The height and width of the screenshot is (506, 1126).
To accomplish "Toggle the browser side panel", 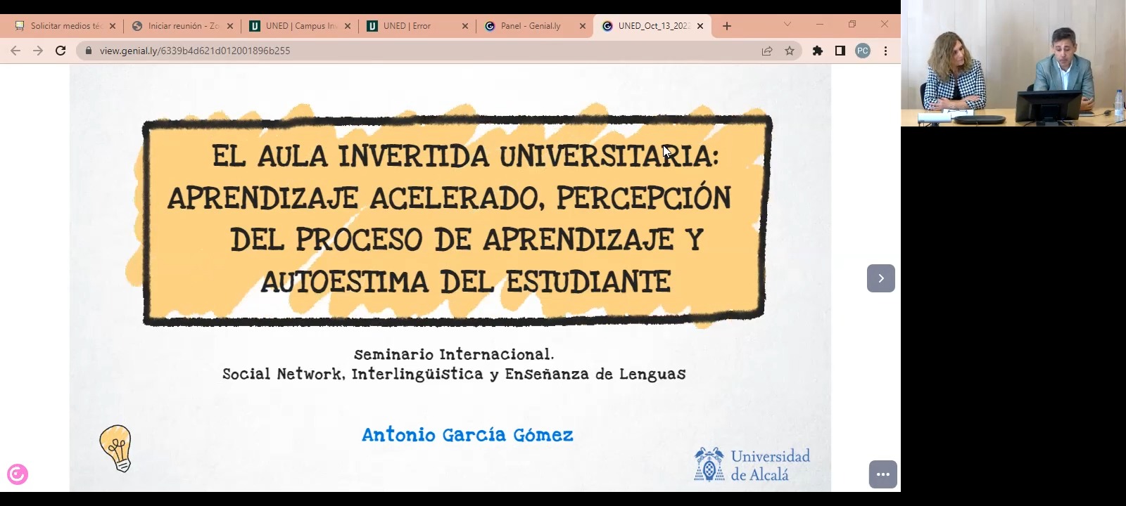I will point(840,51).
